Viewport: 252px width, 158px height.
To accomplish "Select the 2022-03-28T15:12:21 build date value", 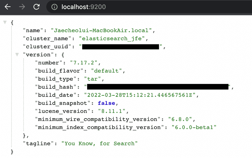I will 140,95.
